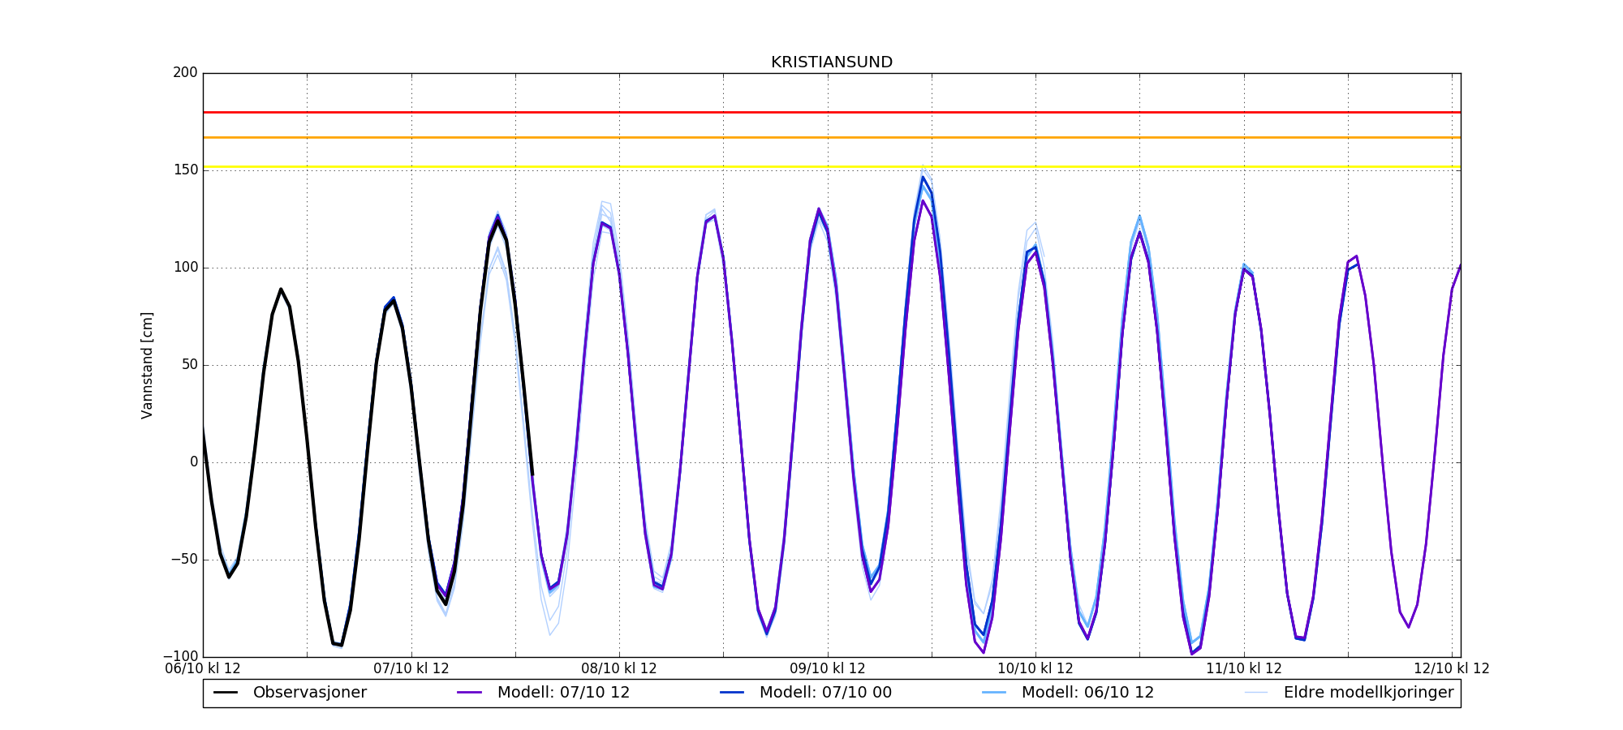
Task: Click the Modell: 07/10 00 legend label
Action: tap(825, 693)
